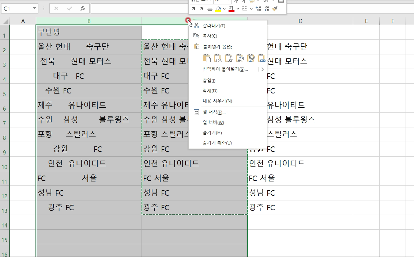This screenshot has width=414, height=257.
Task: Click cell B1 containing 구단명
Action: click(x=89, y=32)
